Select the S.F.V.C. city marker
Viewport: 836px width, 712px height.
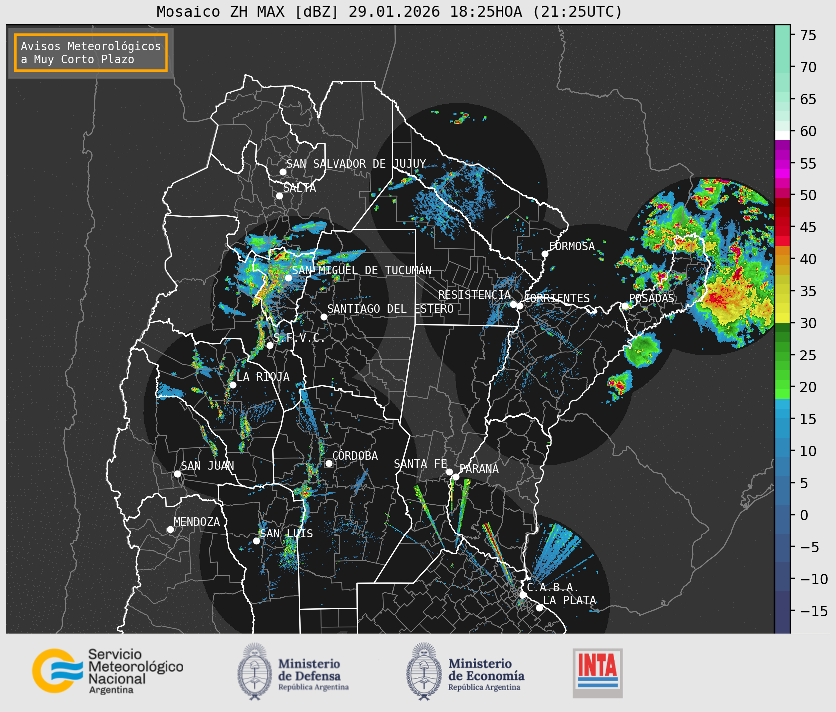point(270,345)
